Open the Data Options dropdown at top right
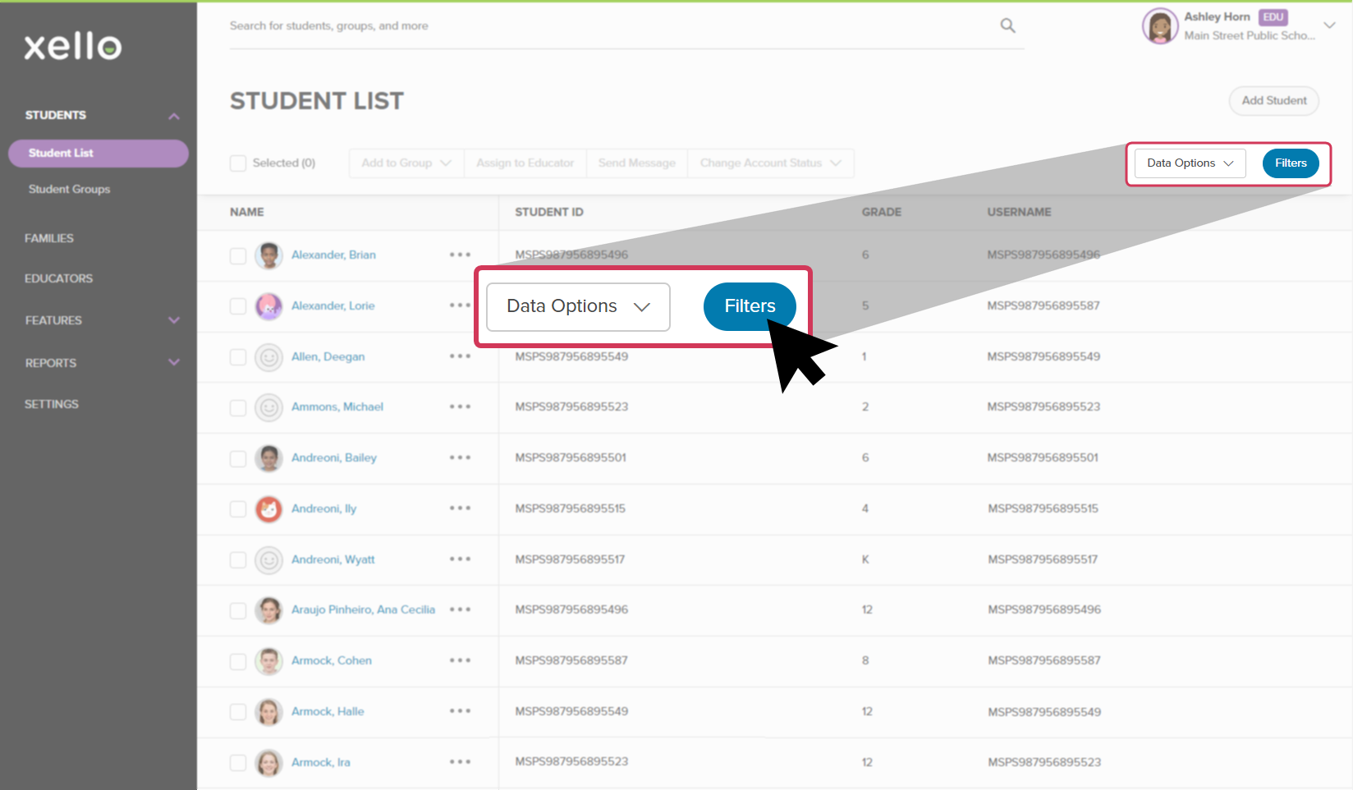Image resolution: width=1353 pixels, height=790 pixels. coord(1190,163)
